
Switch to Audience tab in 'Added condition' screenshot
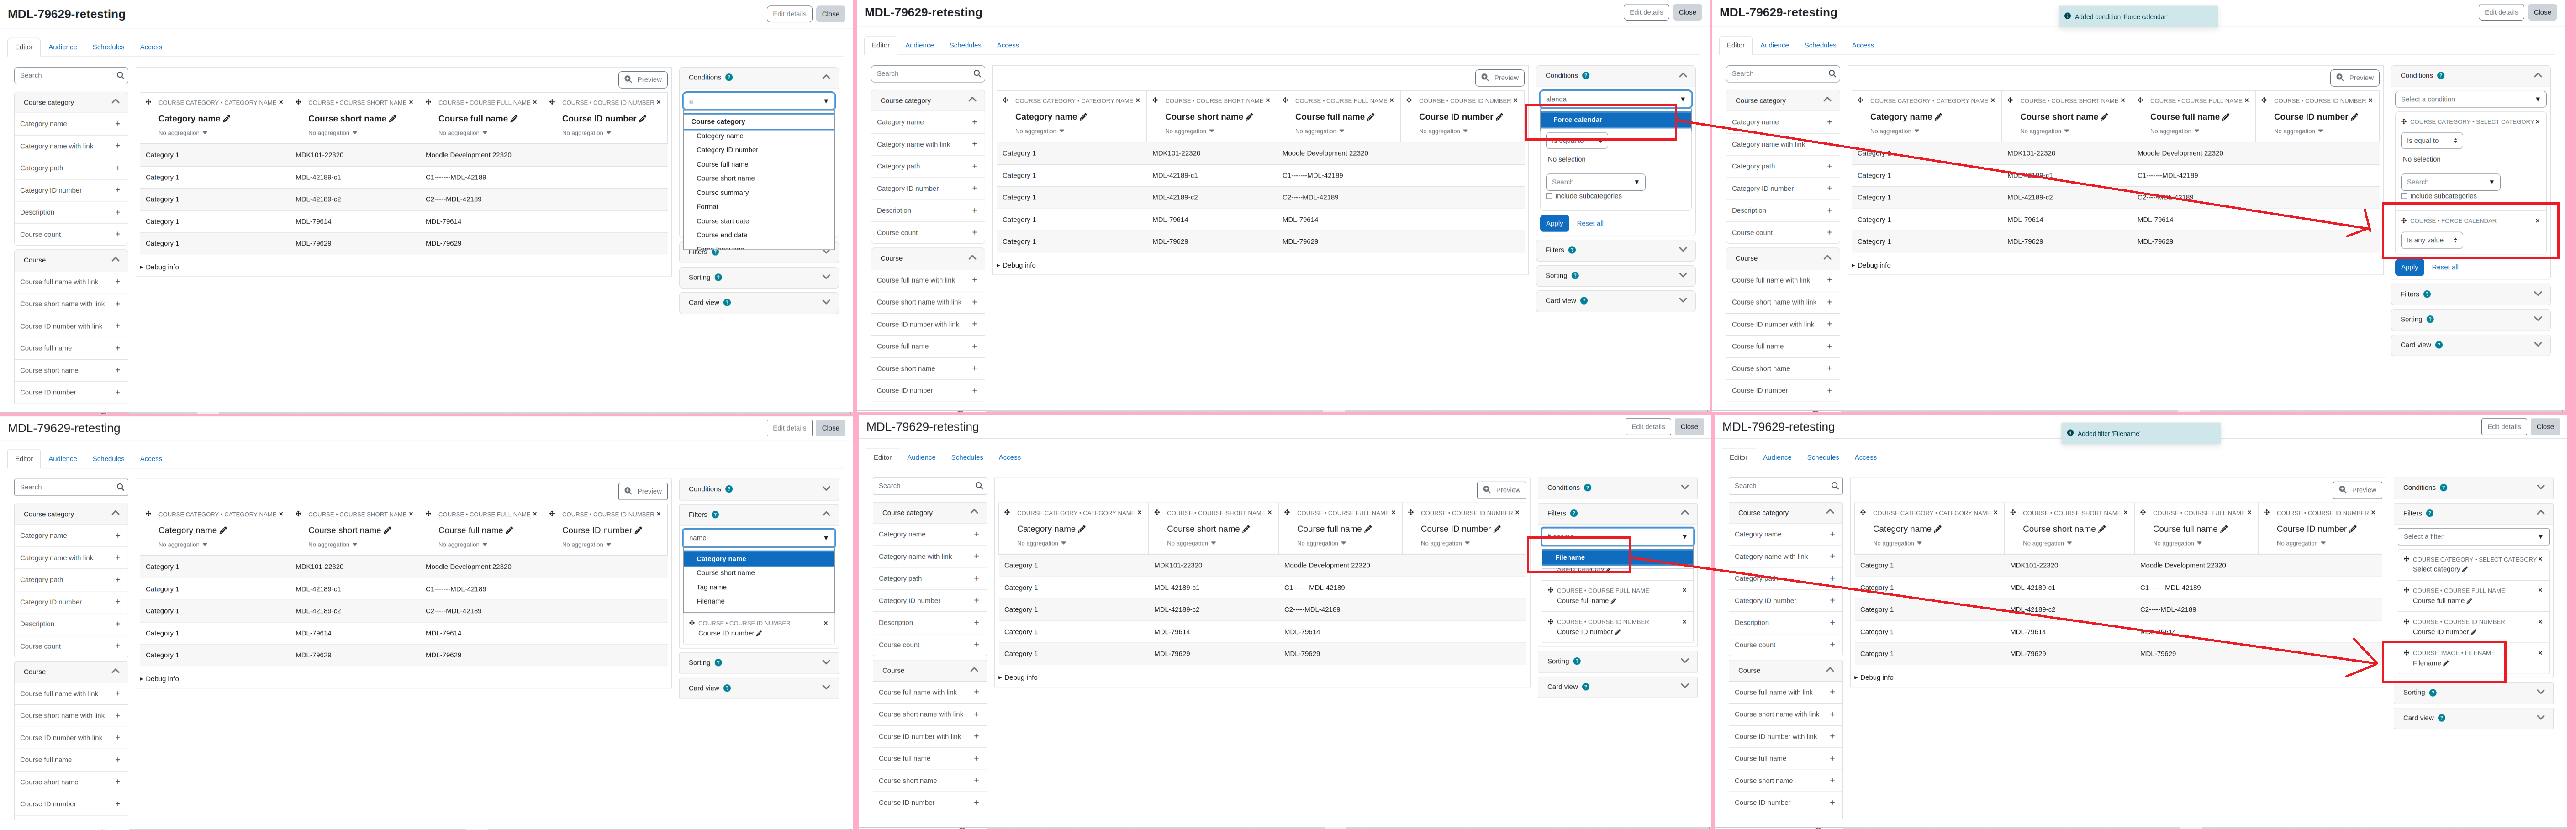[x=1774, y=45]
